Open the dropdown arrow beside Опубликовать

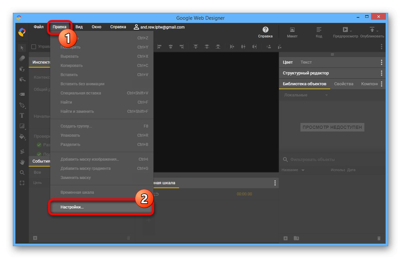[x=377, y=31]
